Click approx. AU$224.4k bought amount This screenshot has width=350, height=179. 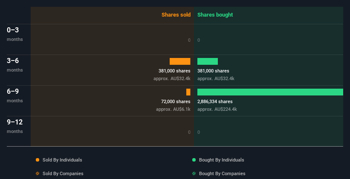pos(217,110)
